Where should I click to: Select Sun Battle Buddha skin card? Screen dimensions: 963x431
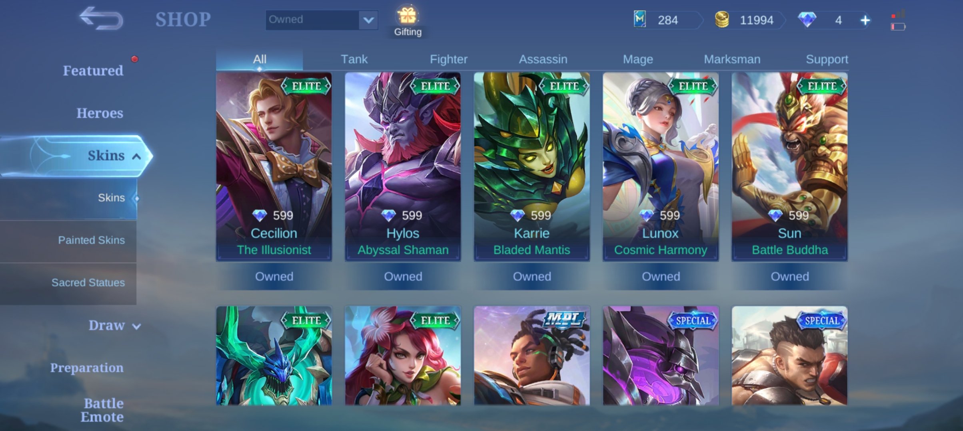(789, 167)
